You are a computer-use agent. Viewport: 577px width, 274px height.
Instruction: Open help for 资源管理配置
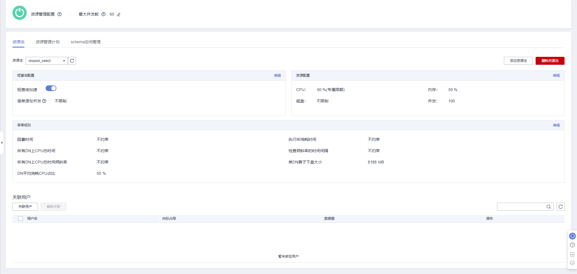click(x=60, y=14)
